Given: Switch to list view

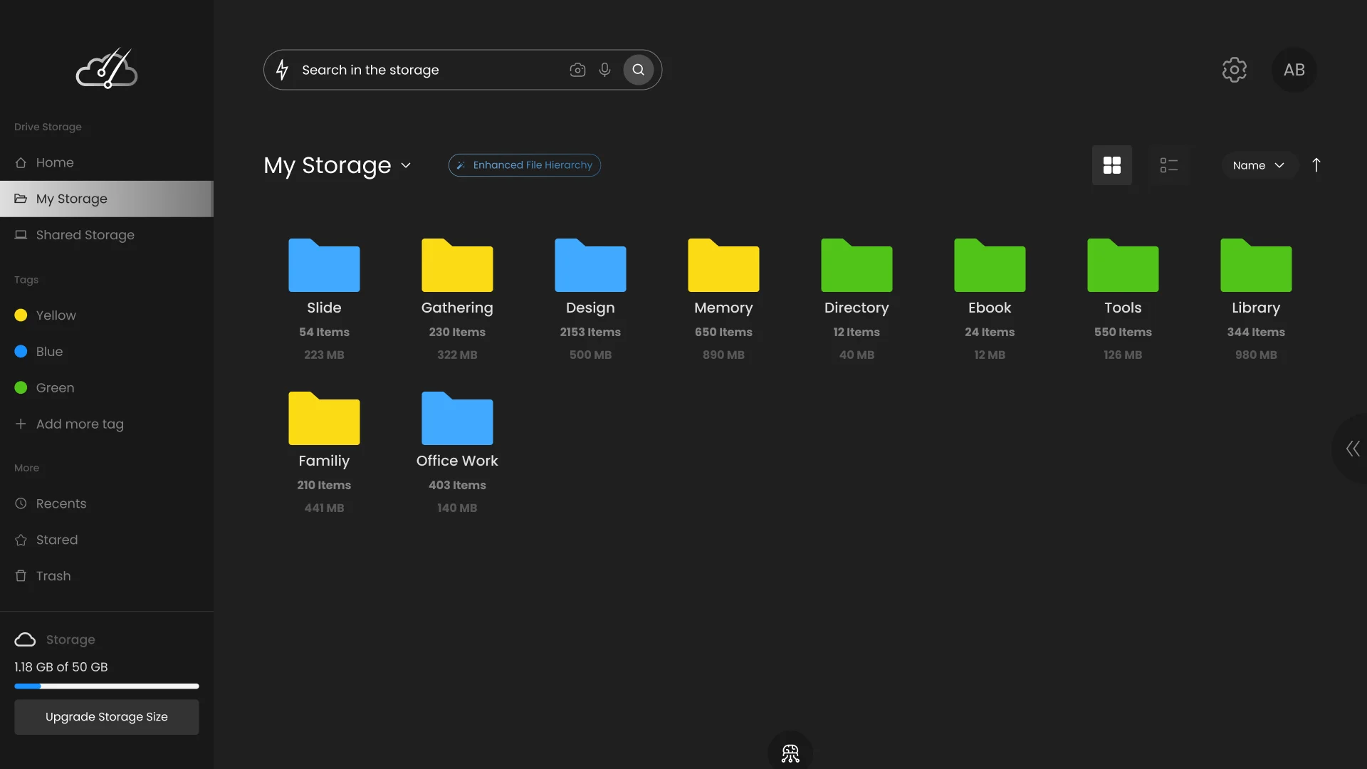Looking at the screenshot, I should click(x=1169, y=165).
